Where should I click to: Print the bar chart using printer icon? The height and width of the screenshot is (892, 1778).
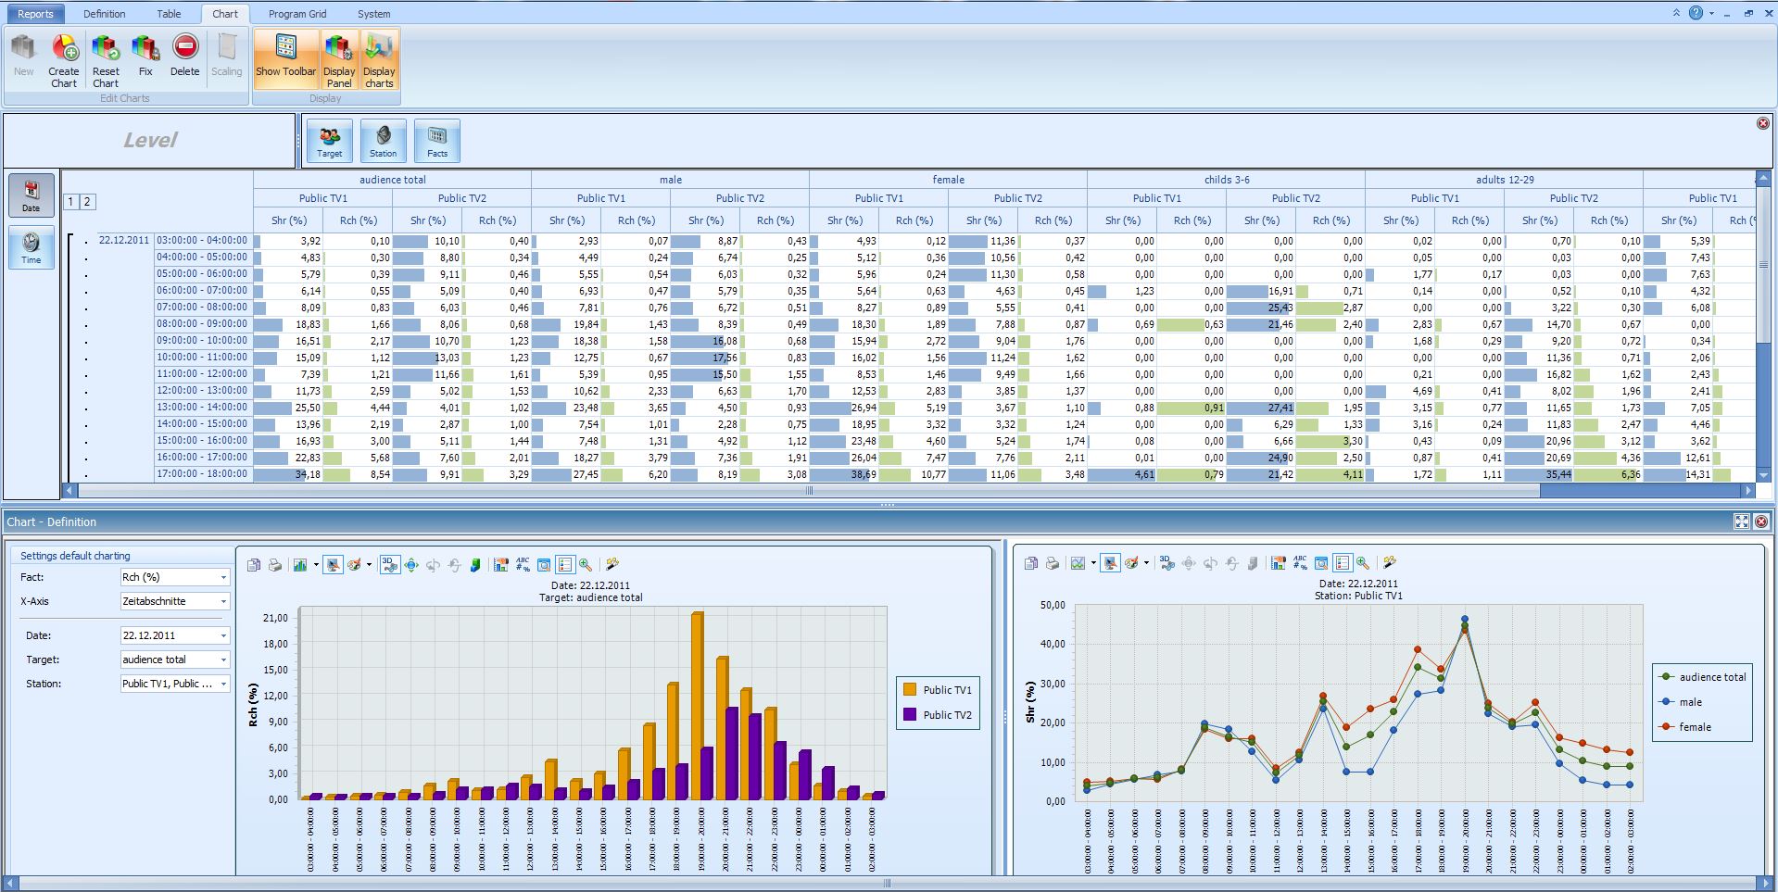(x=275, y=565)
